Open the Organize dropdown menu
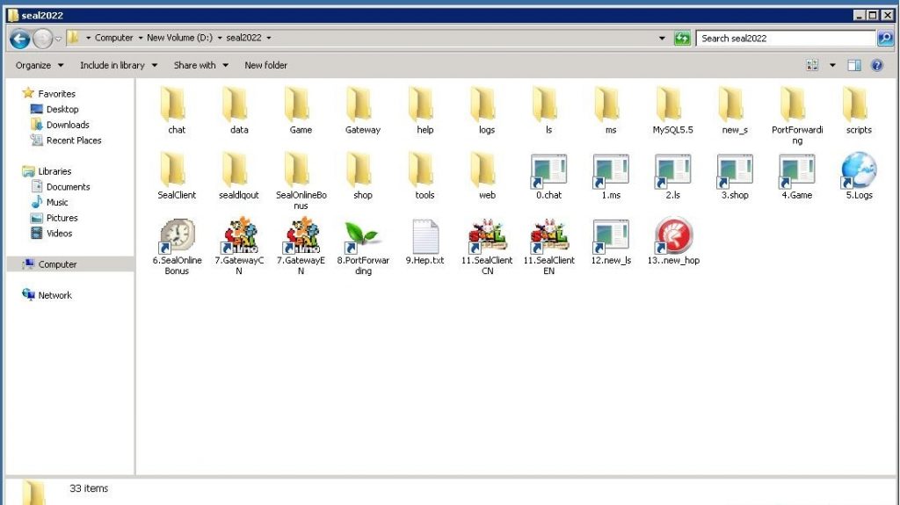This screenshot has width=900, height=505. pyautogui.click(x=40, y=65)
